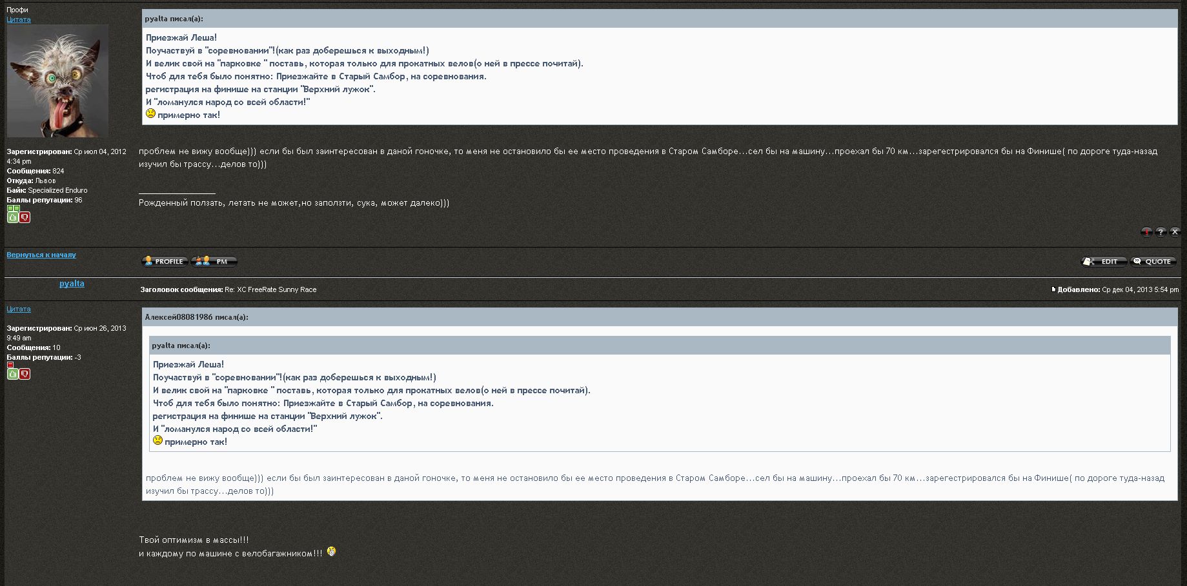The width and height of the screenshot is (1187, 586).
Task: Click the QUOTE post button
Action: point(1153,261)
